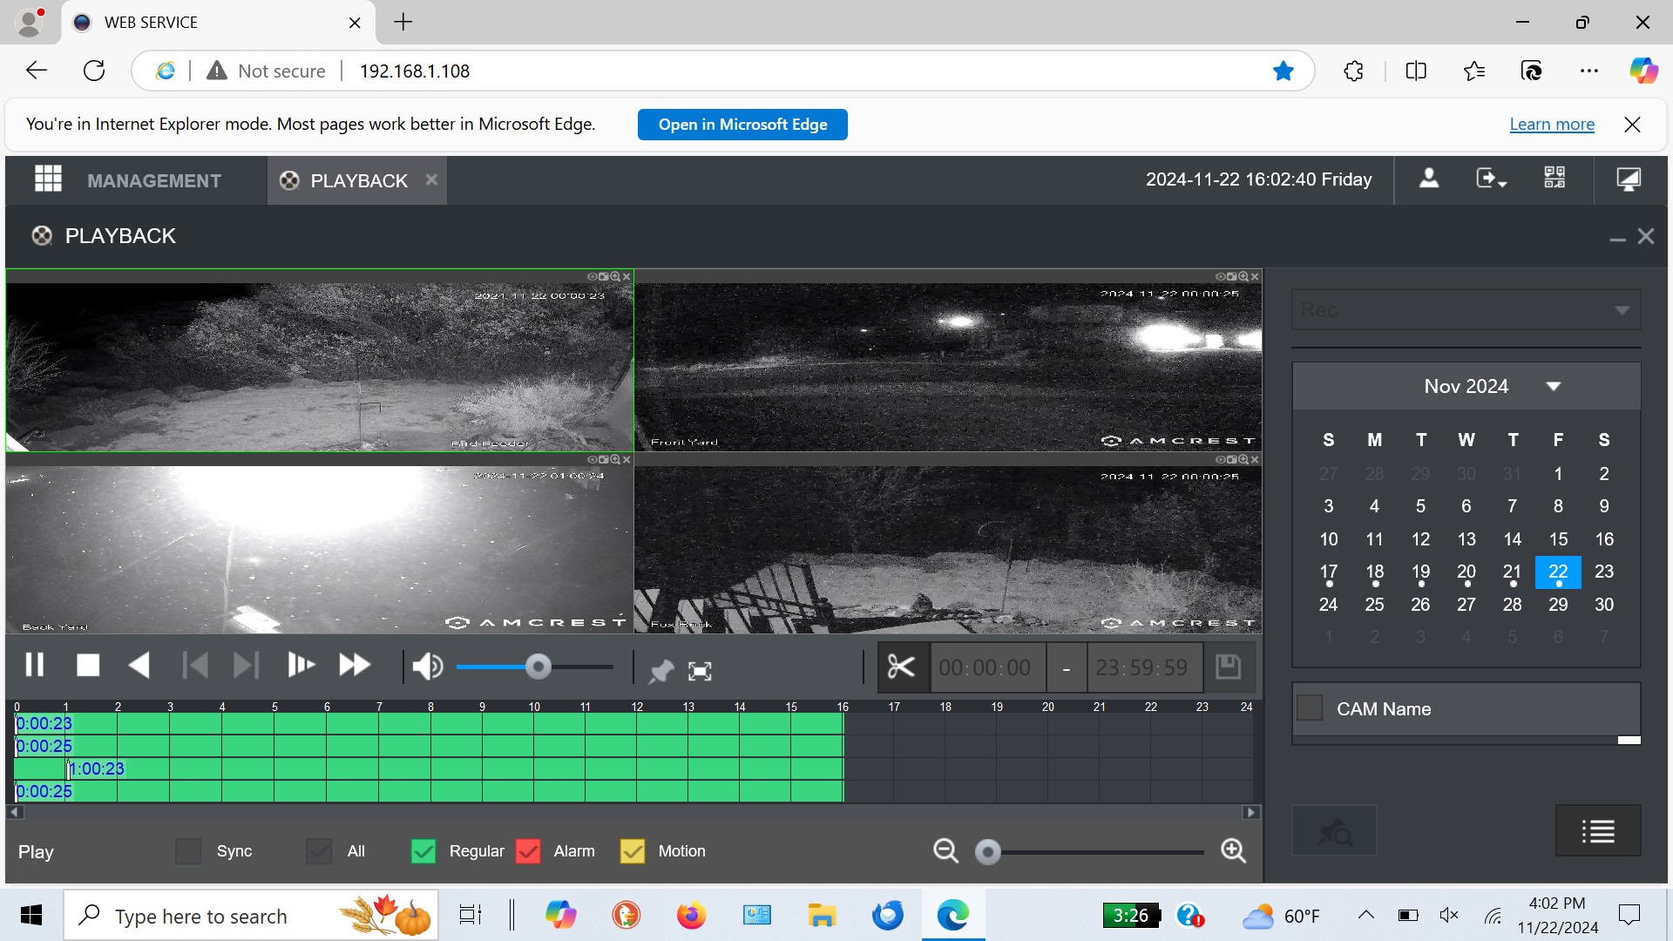
Task: Expand the logout dropdown arrow
Action: click(x=1502, y=184)
